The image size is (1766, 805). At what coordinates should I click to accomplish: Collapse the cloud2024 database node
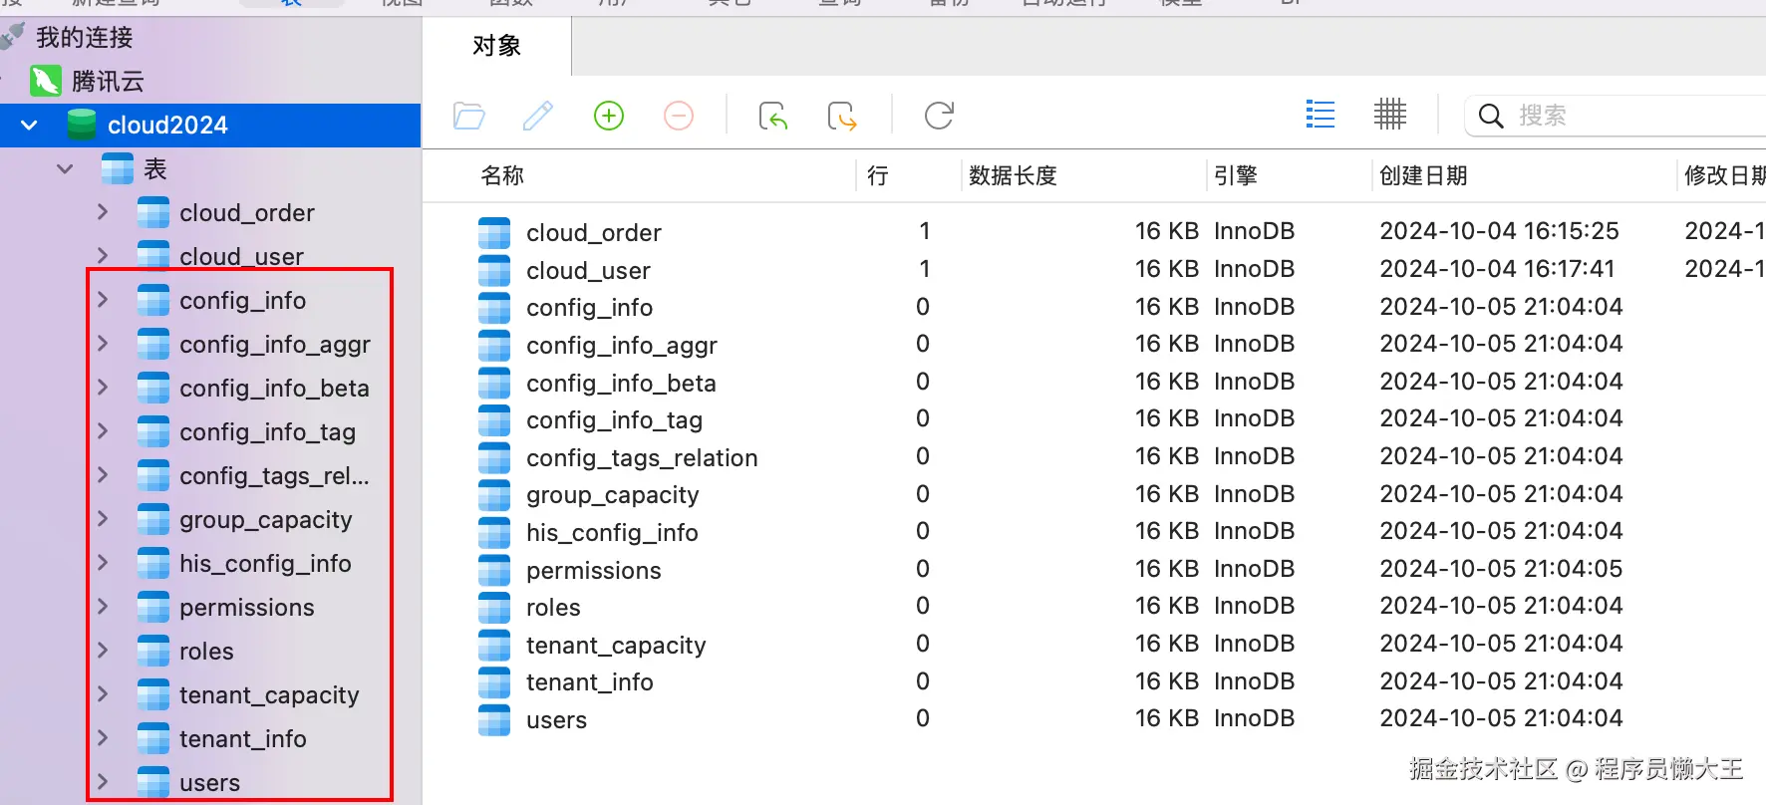(x=30, y=126)
